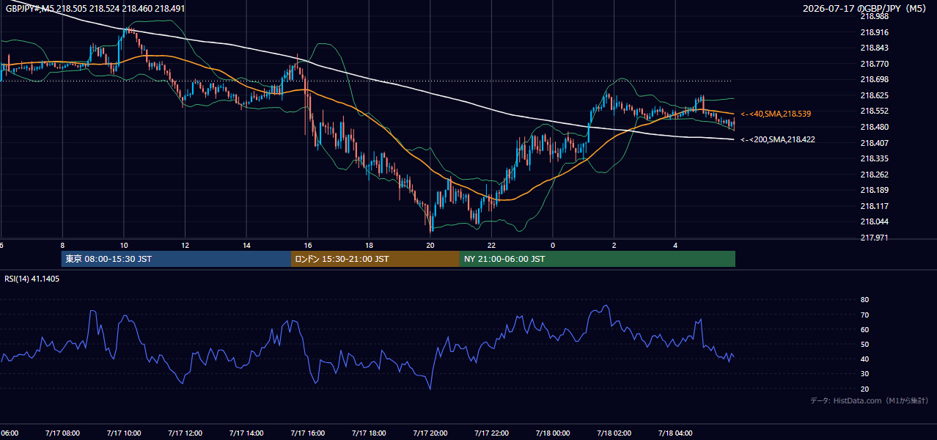The height and width of the screenshot is (440, 937).
Task: Click the 7/17 14:00 time axis label
Action: (246, 433)
